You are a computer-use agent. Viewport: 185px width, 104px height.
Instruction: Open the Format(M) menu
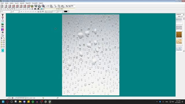(35, 3)
